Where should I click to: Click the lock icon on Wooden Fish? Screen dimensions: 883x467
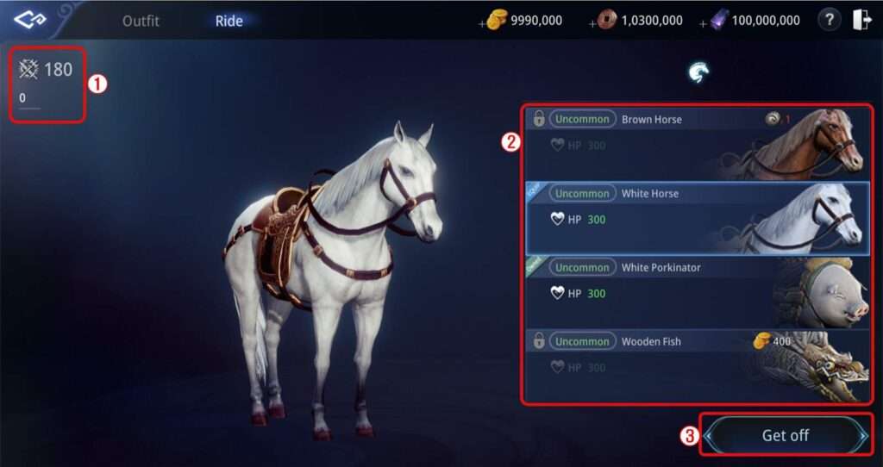[539, 341]
